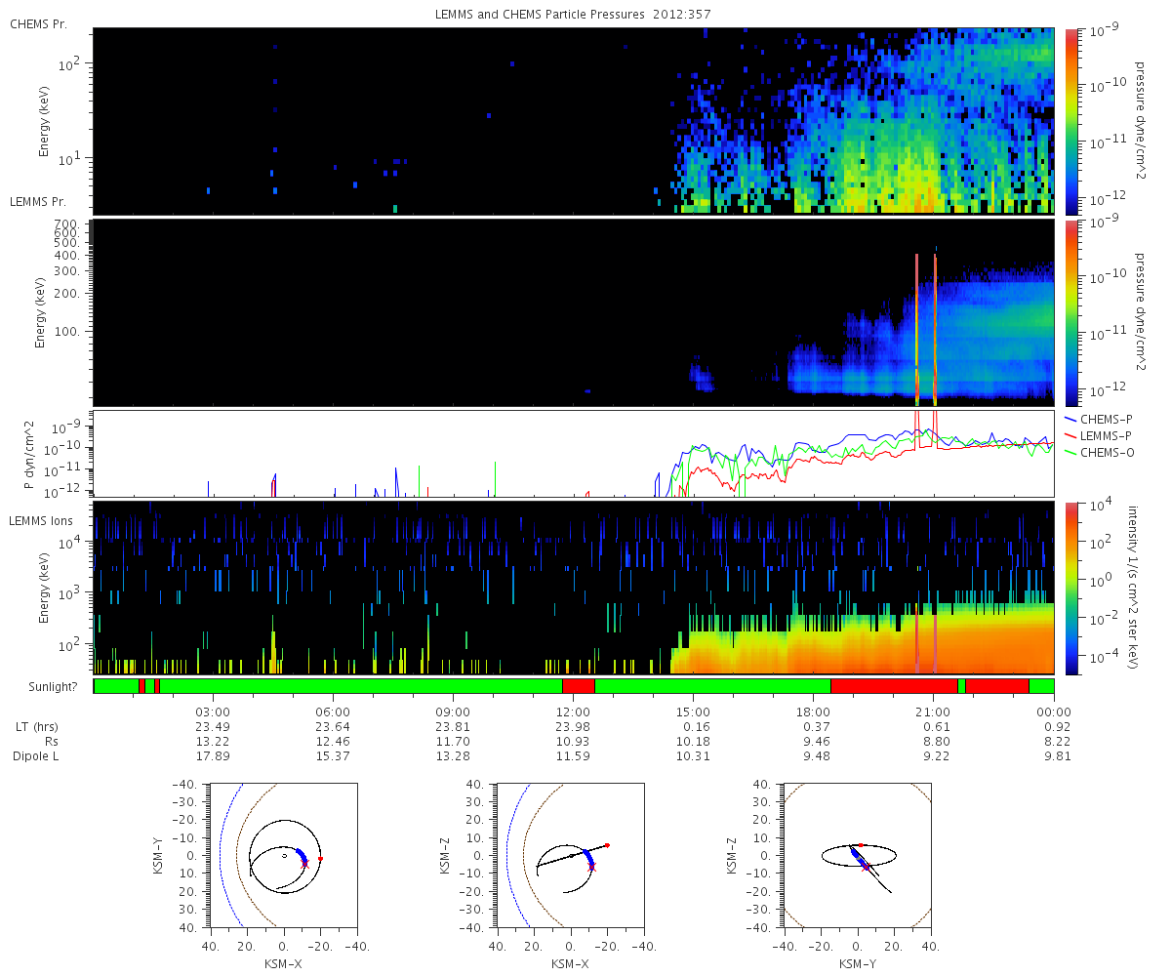Click the LEMMS Ions 'Energy (keV)' axis label
The height and width of the screenshot is (976, 1171).
(44, 588)
